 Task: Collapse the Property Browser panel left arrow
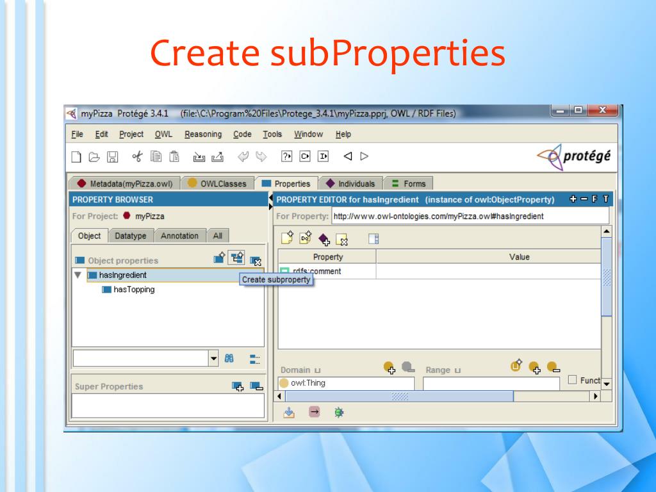(270, 199)
